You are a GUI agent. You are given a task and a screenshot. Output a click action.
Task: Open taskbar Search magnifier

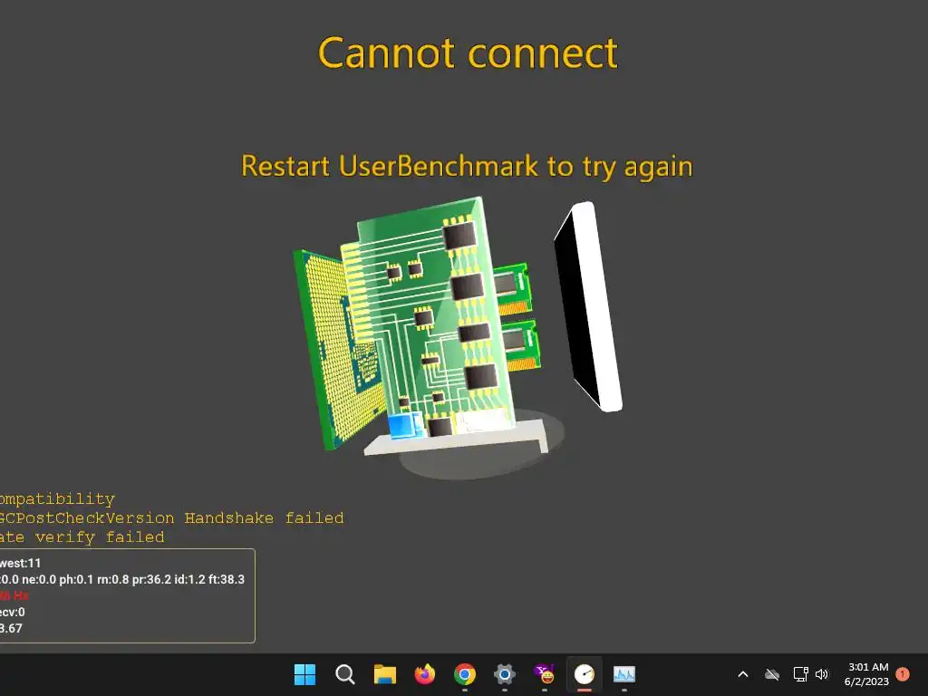[x=345, y=674]
